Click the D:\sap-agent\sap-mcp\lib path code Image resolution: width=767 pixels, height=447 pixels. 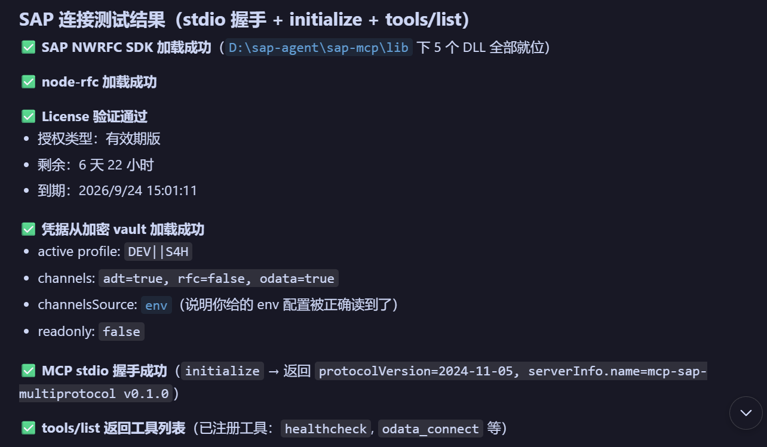318,48
